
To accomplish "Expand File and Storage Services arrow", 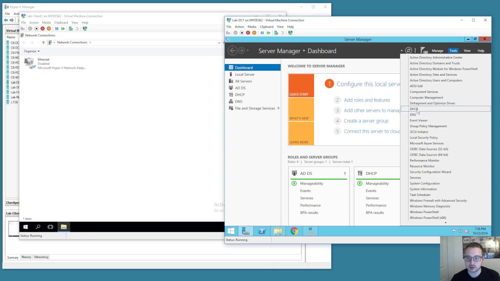I will click(x=278, y=108).
